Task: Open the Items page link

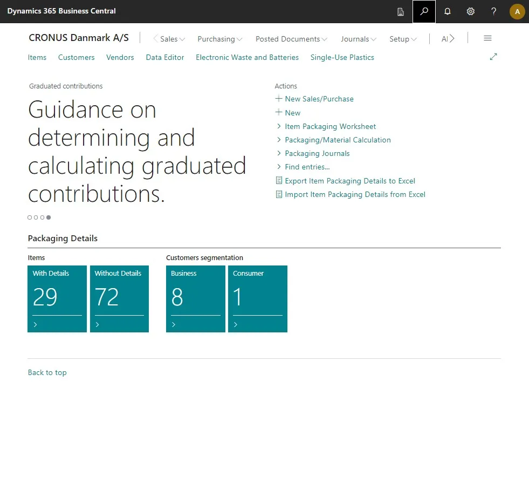Action: (37, 57)
